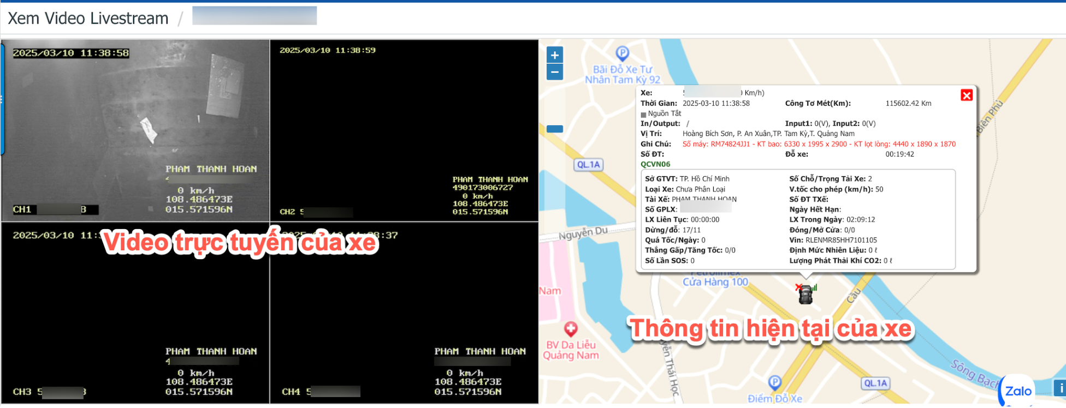Click 'Quá Tốc/Ngày: 0'
The width and height of the screenshot is (1066, 408).
pos(675,240)
